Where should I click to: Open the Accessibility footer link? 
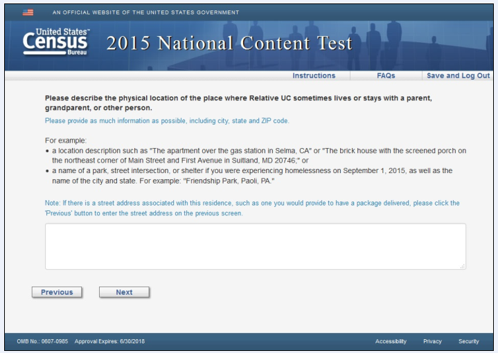pos(391,342)
